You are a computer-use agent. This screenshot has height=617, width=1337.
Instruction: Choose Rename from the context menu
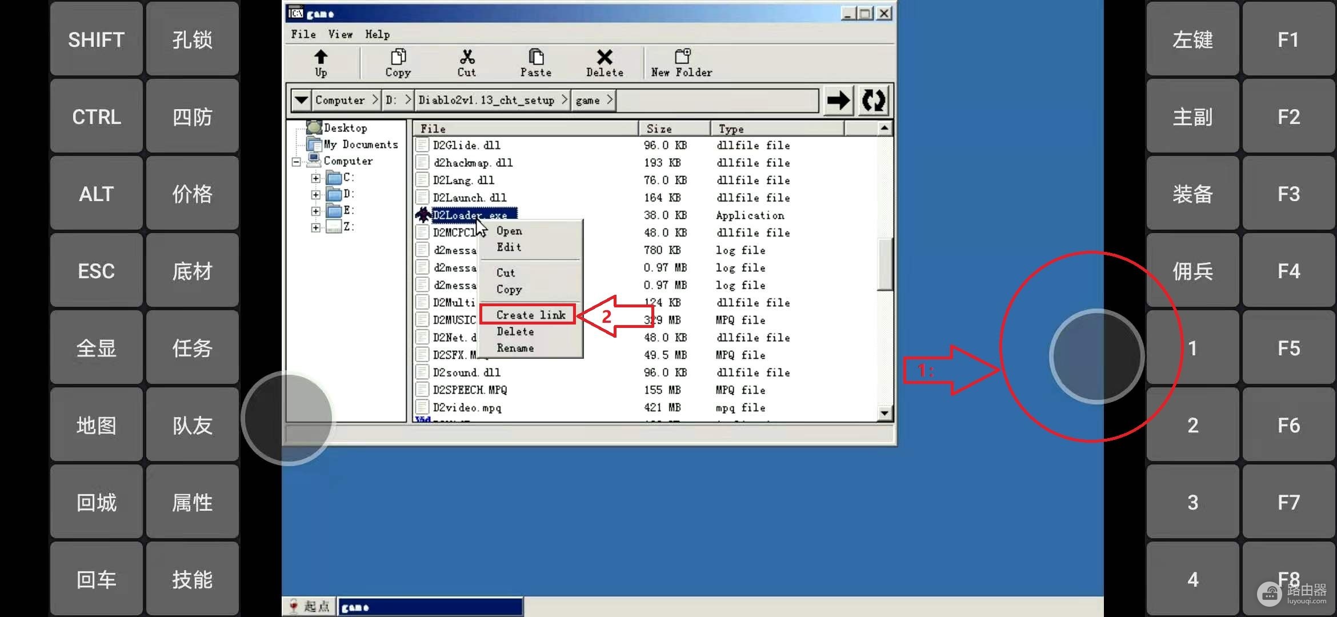coord(515,348)
